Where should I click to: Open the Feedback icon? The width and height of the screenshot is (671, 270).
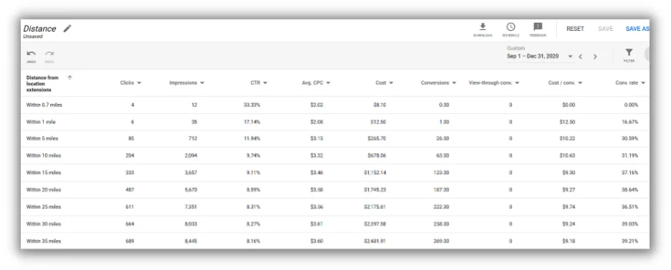(538, 30)
